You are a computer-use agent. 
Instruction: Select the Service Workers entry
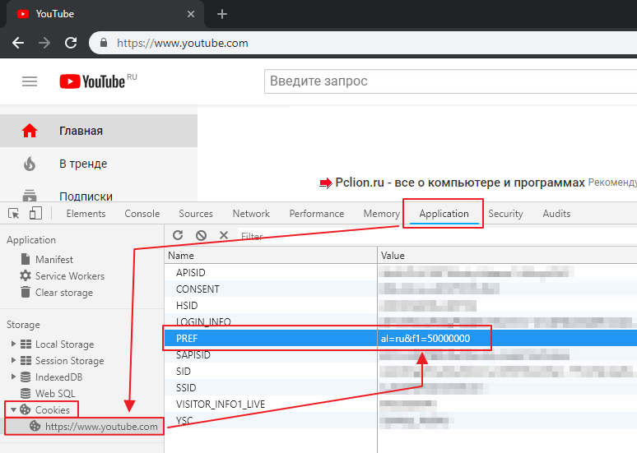coord(70,276)
